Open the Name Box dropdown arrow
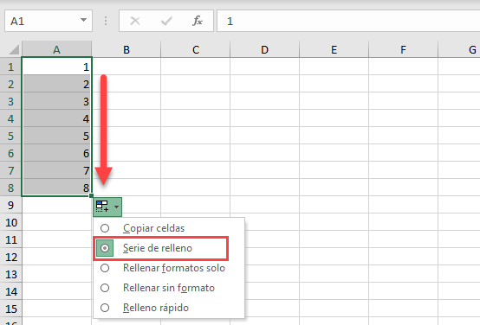The image size is (480, 325). 83,20
